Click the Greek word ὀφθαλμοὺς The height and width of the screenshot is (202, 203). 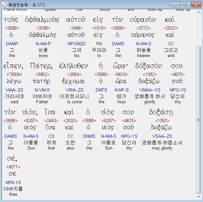pos(42,20)
